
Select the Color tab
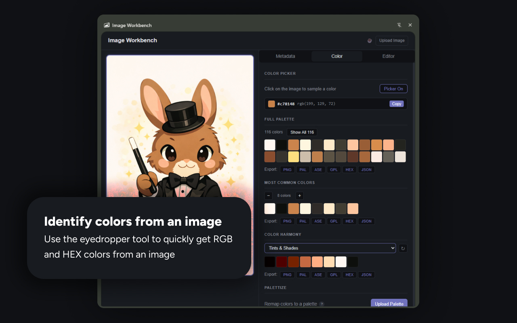tap(336, 56)
